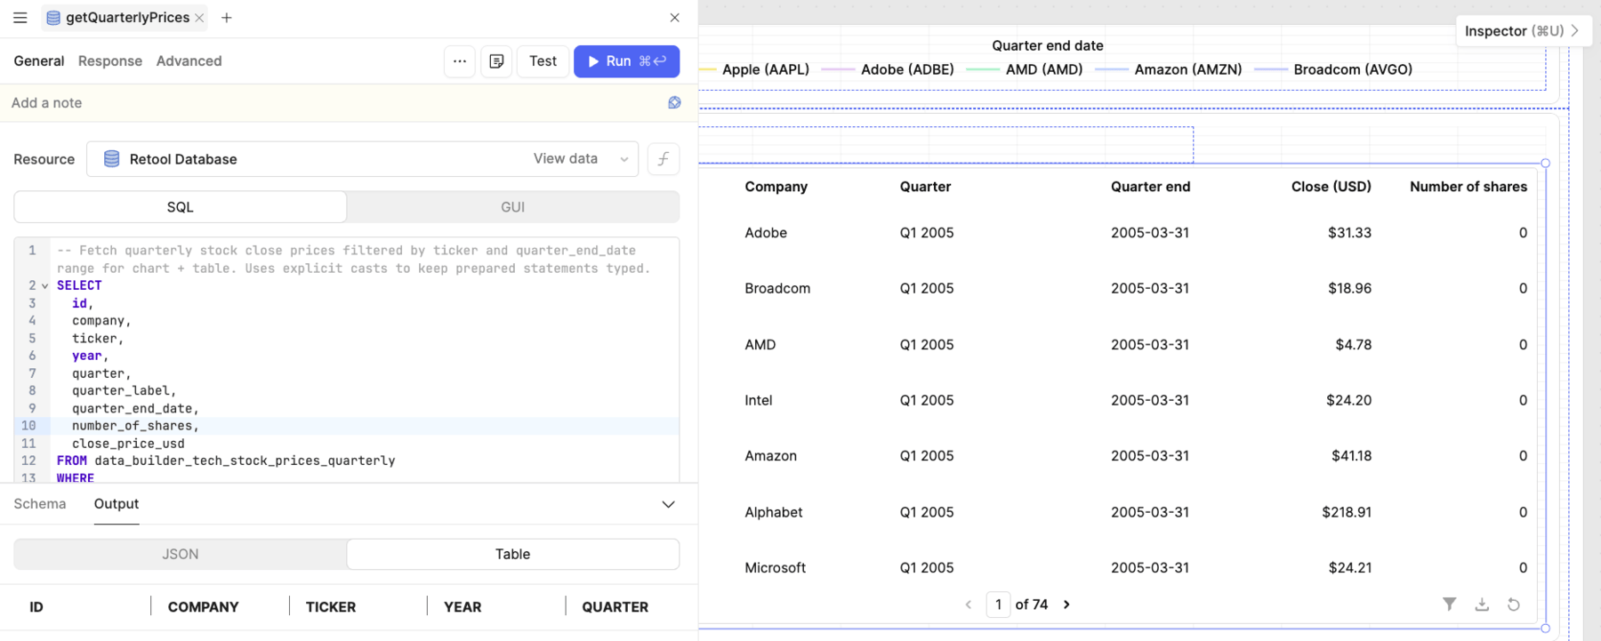Open the query notes icon button
1601x641 pixels.
pos(496,61)
